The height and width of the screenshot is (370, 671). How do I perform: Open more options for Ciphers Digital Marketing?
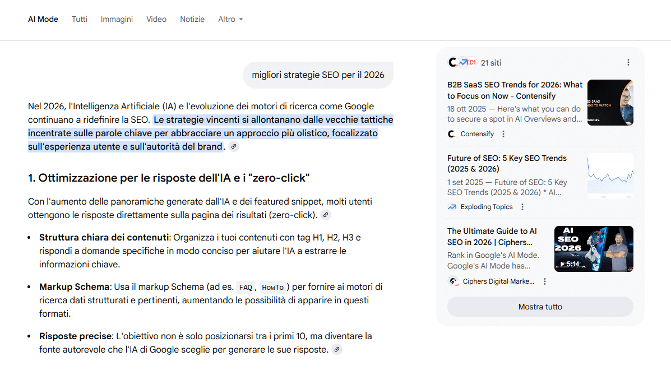(545, 281)
